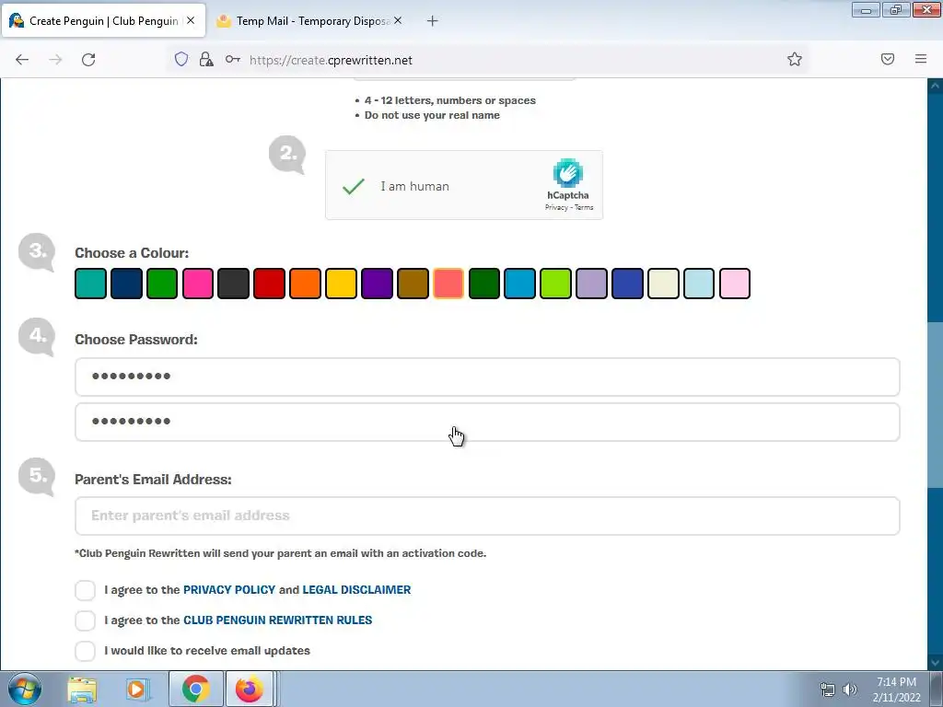This screenshot has height=707, width=943.
Task: Open the LEGAL DISCLAIMER link
Action: tap(356, 590)
